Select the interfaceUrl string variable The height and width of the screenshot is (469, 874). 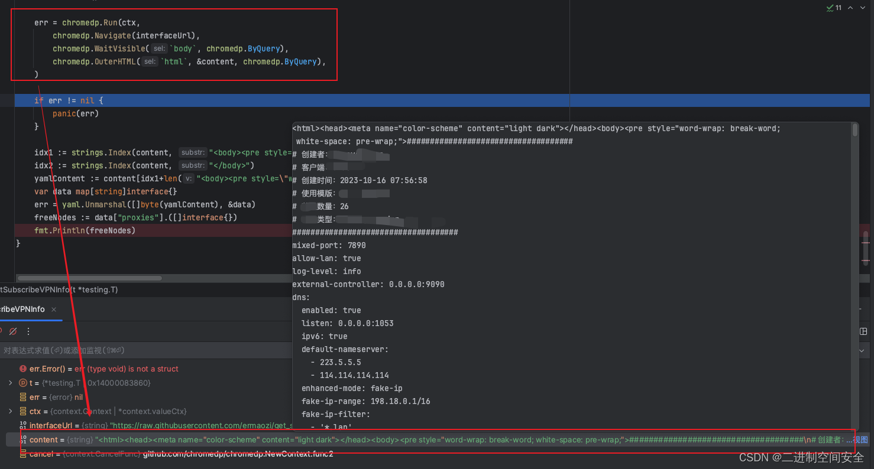tap(161, 425)
